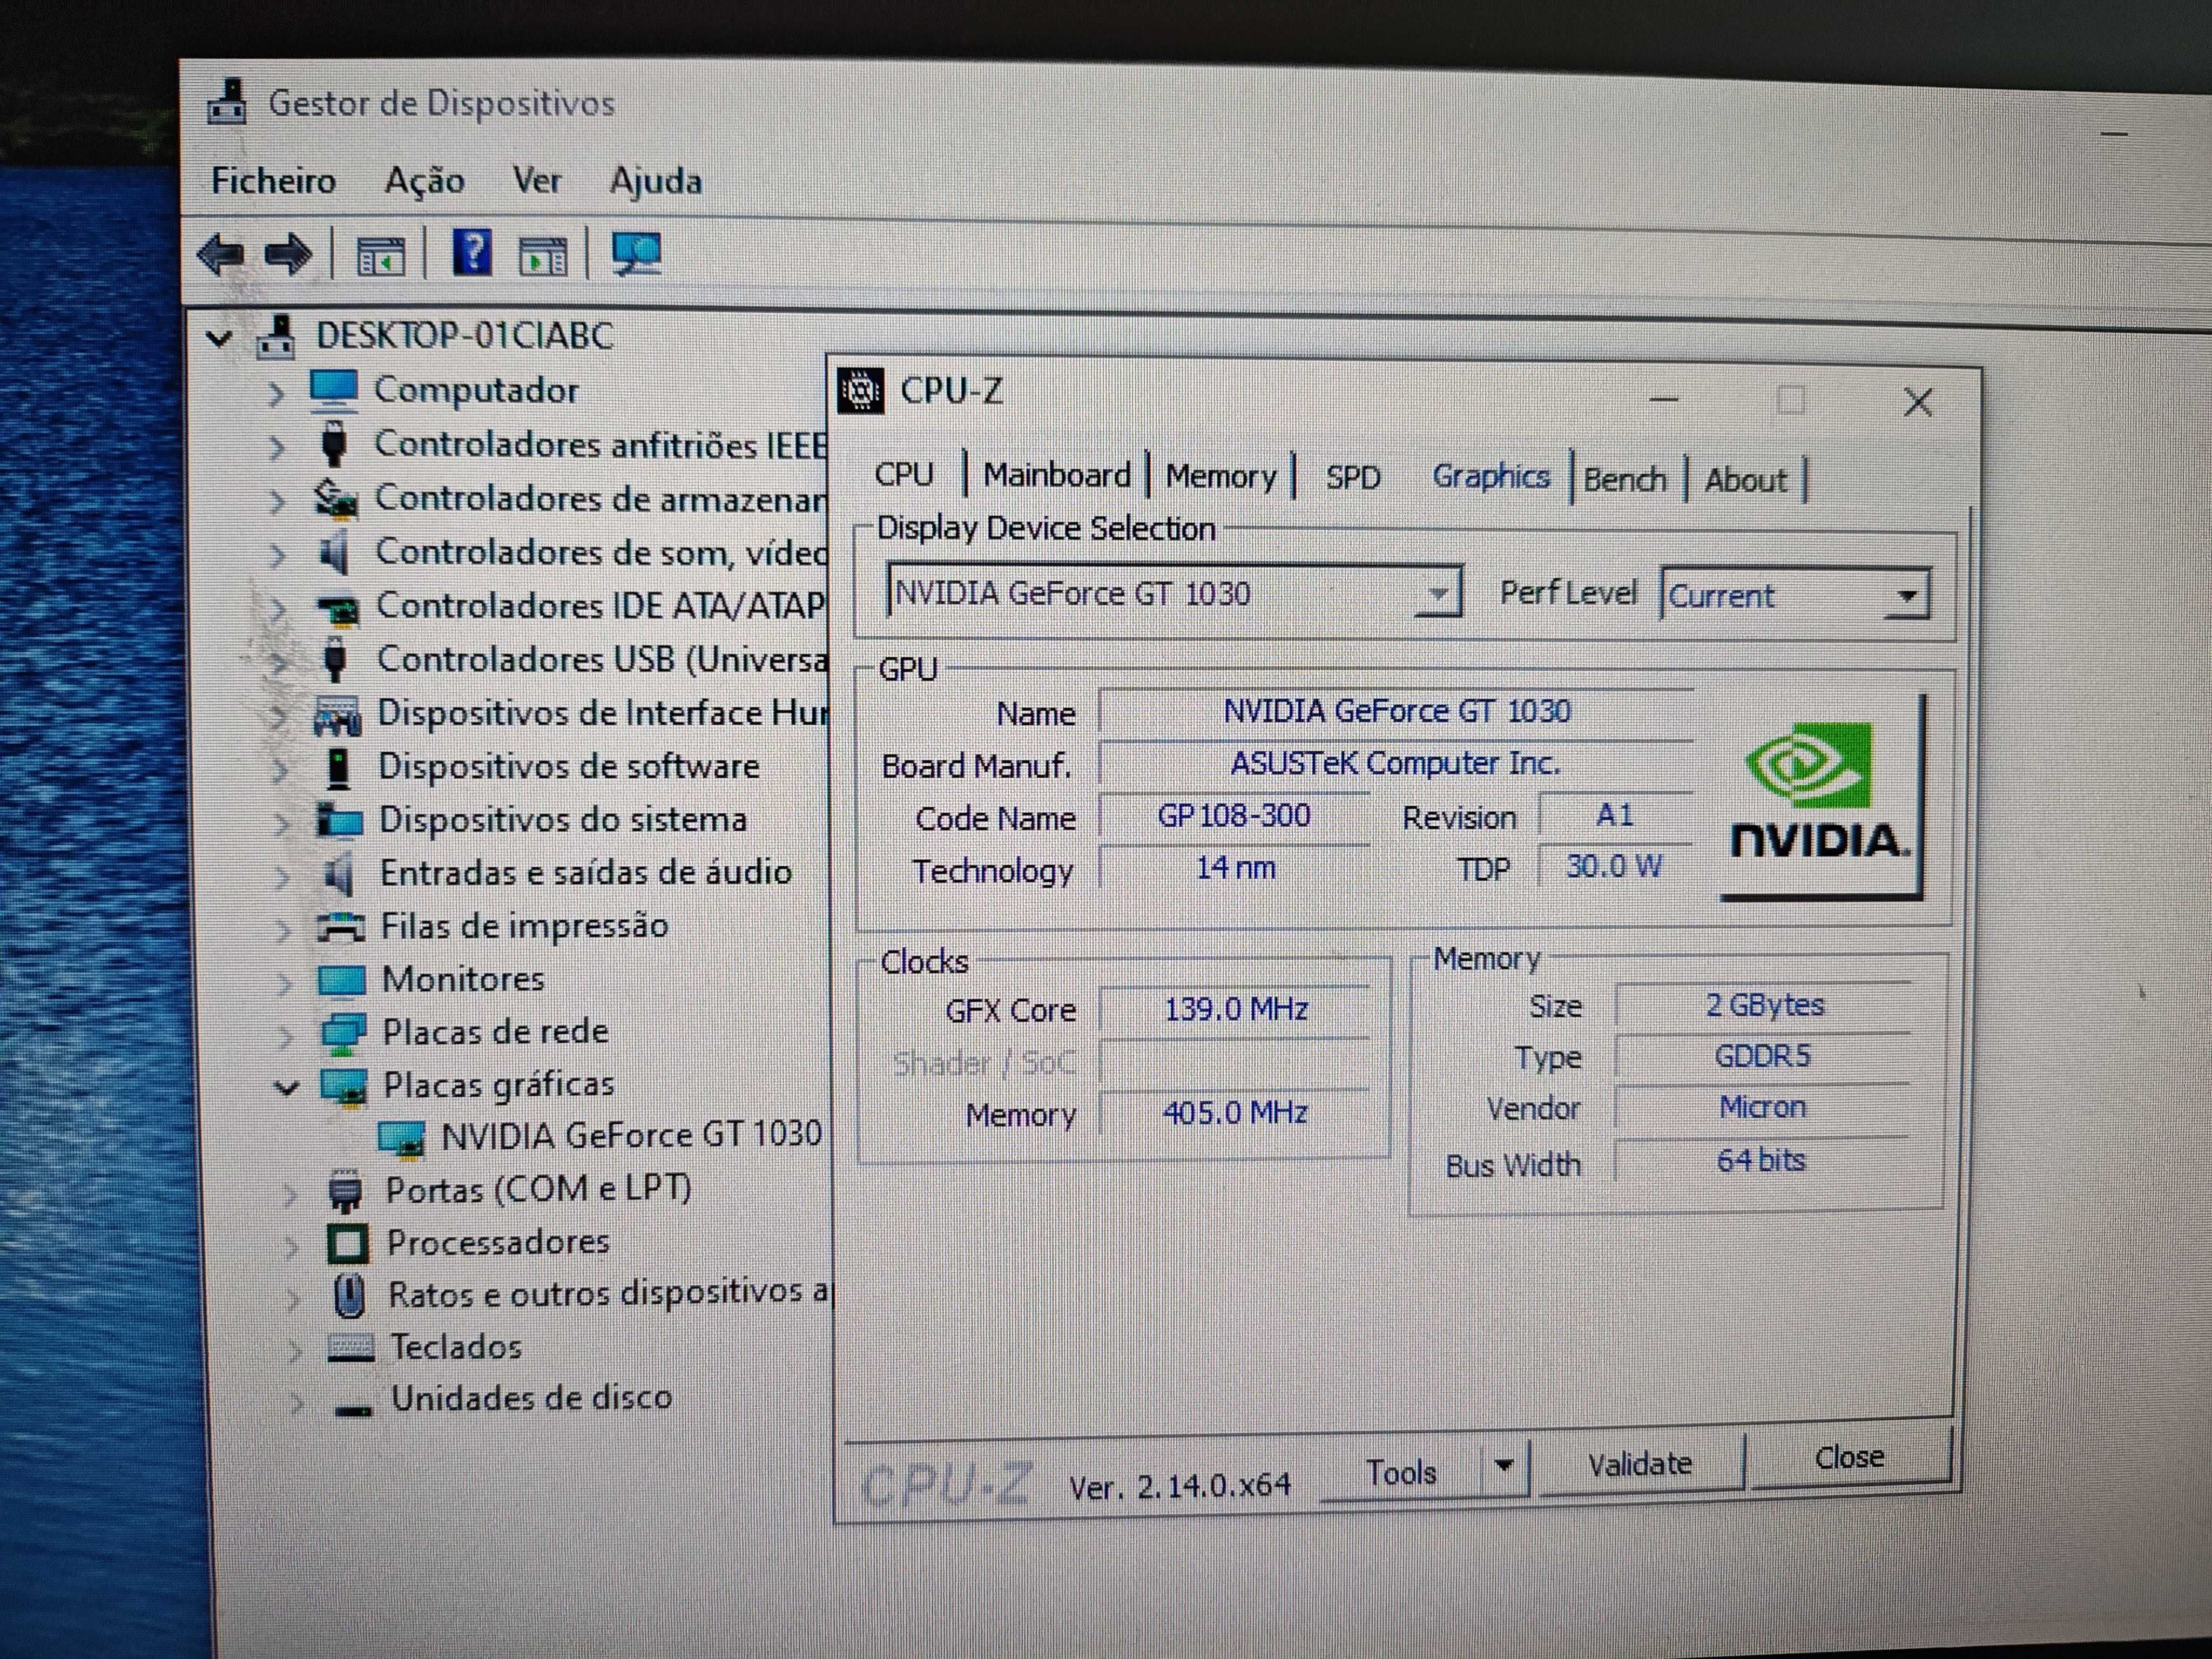Collapse the Placas gráficas node
Viewport: 2212px width, 1659px height.
(287, 1088)
